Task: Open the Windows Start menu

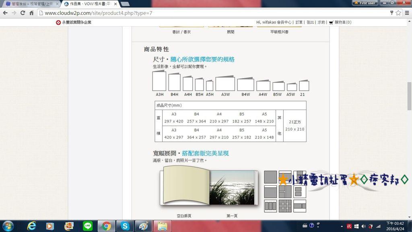Action: tap(8, 226)
